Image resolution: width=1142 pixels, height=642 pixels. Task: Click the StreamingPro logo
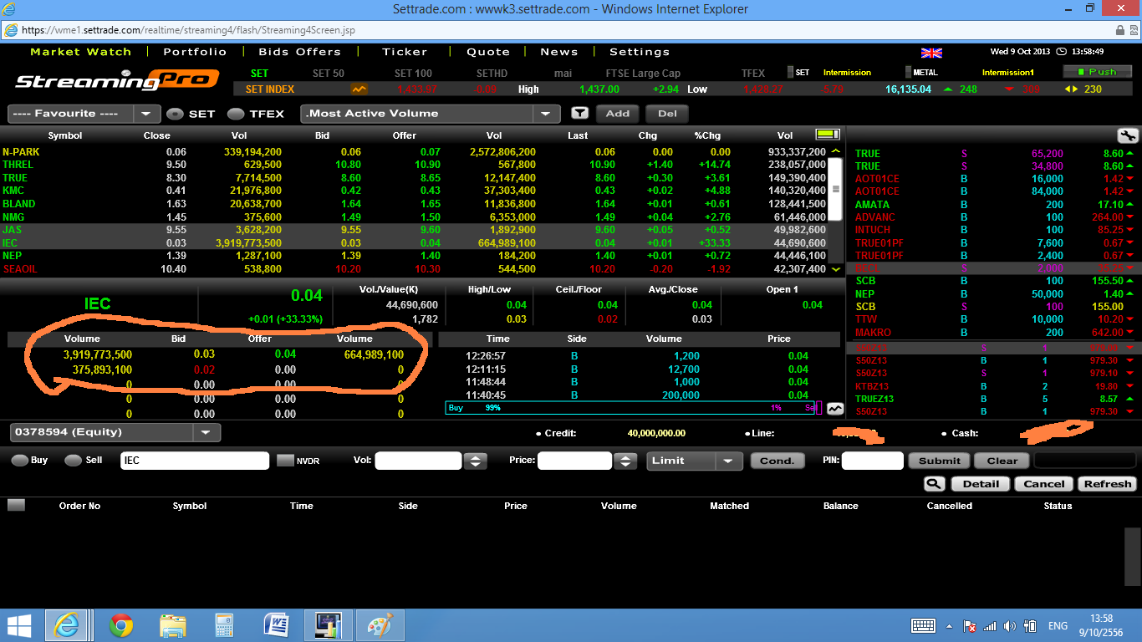(x=117, y=81)
